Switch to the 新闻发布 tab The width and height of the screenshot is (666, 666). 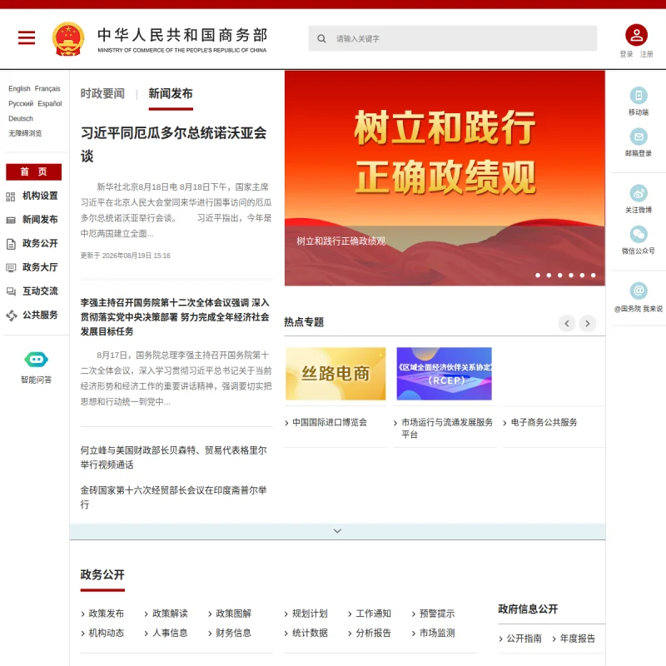171,93
